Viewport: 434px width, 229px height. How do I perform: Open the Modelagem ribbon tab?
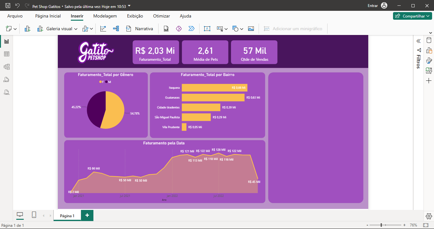point(105,16)
